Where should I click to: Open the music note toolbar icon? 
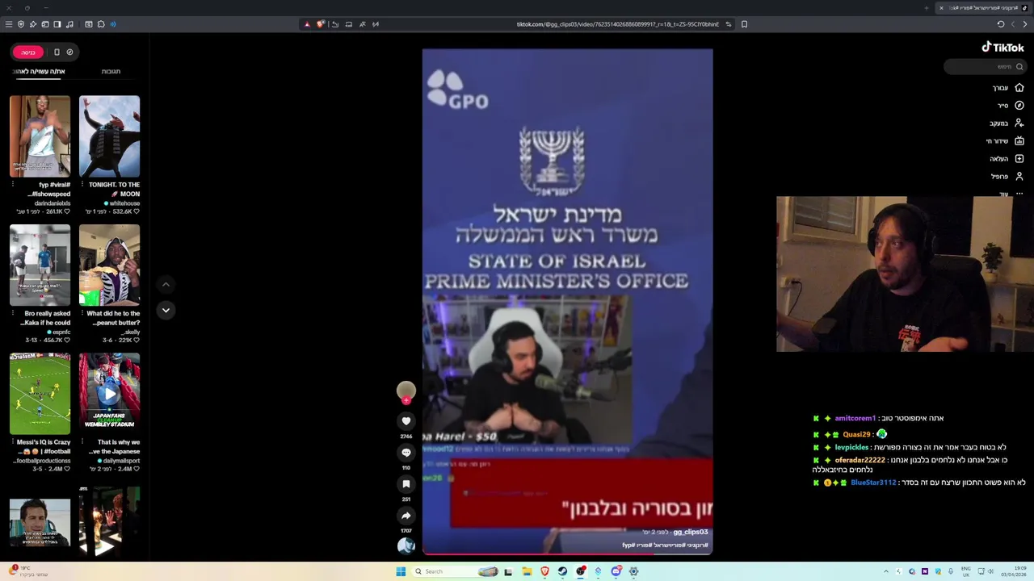[x=69, y=24]
